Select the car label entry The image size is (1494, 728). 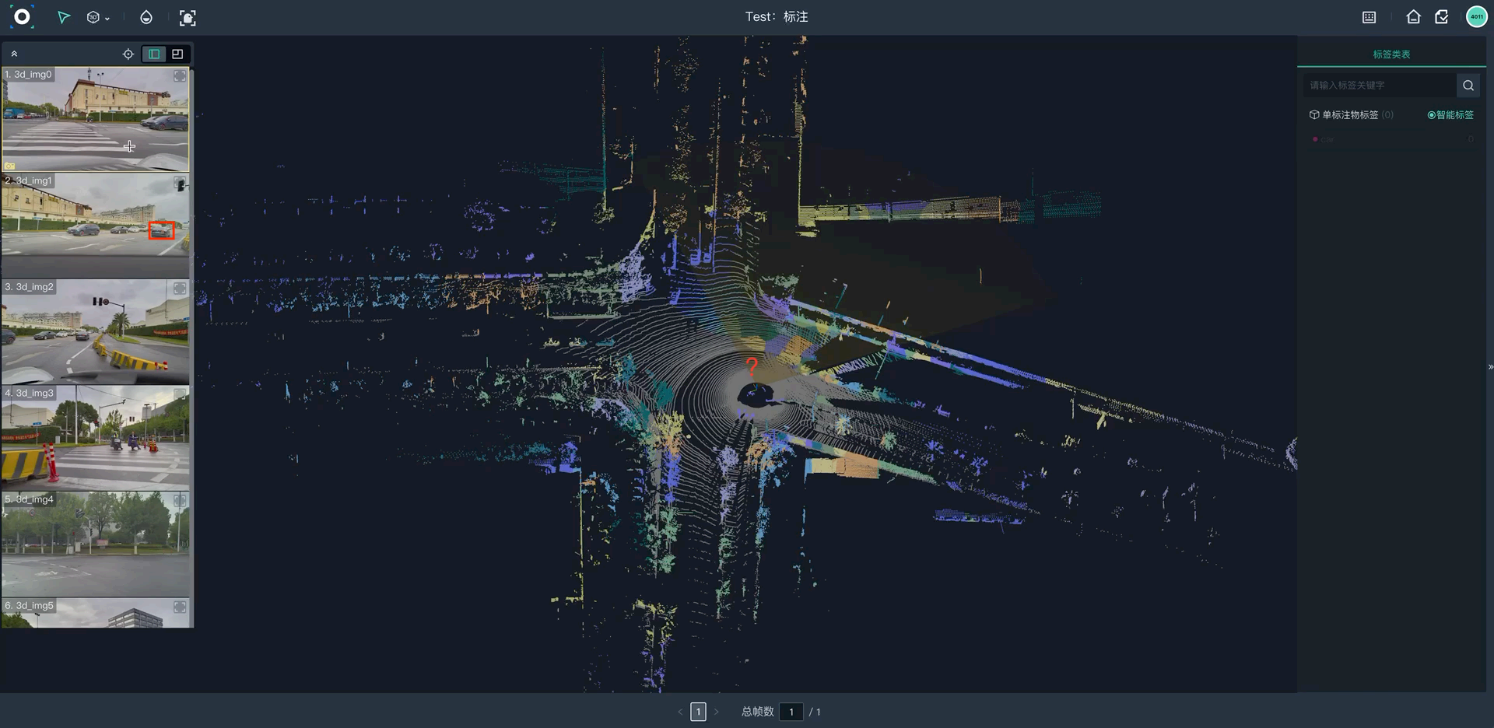(1327, 140)
